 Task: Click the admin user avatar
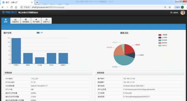183,13
